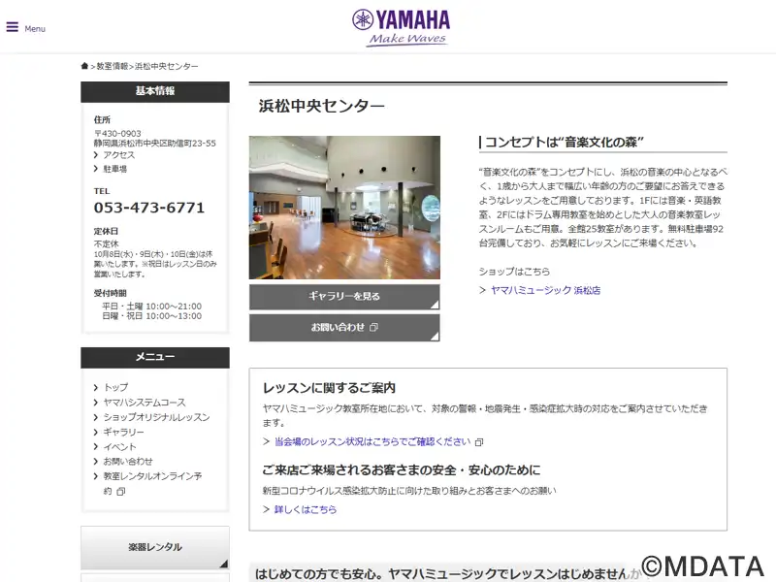This screenshot has height=582, width=776.
Task: Click chevron before 詳しくはこちら
Action: click(266, 509)
